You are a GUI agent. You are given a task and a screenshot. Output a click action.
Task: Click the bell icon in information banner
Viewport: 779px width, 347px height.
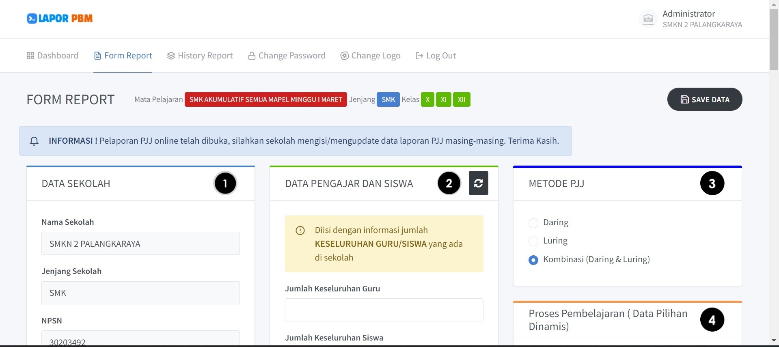point(34,141)
